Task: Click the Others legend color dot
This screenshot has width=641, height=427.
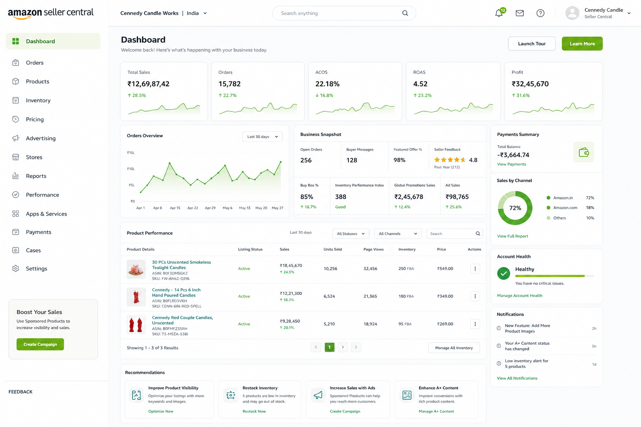Action: [x=548, y=218]
